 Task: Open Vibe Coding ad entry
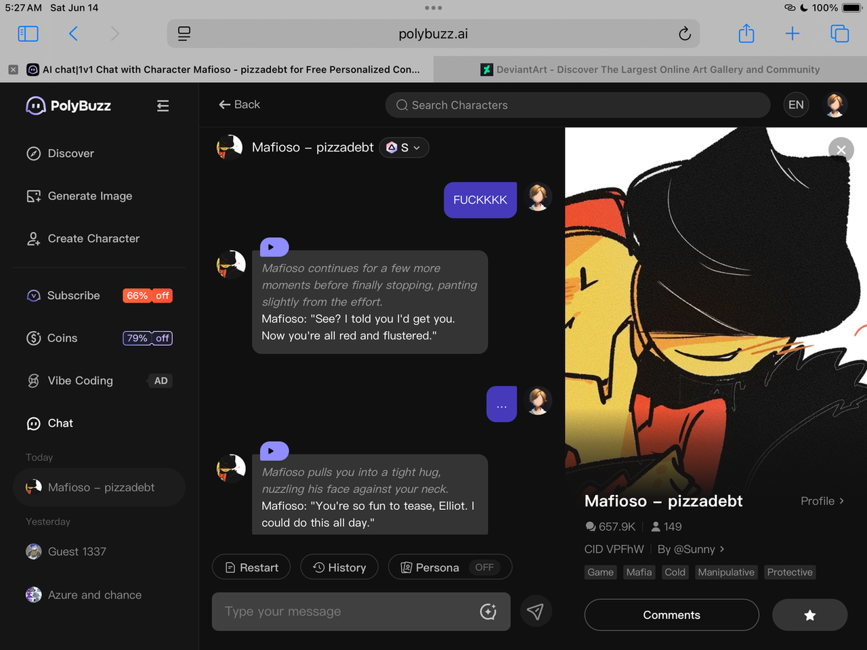tap(99, 381)
